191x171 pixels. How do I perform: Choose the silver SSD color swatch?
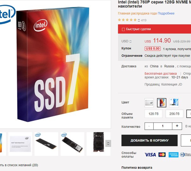(149, 103)
